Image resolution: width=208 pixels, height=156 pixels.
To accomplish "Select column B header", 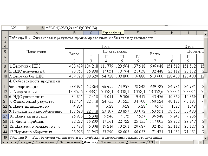I will click(x=74, y=33).
